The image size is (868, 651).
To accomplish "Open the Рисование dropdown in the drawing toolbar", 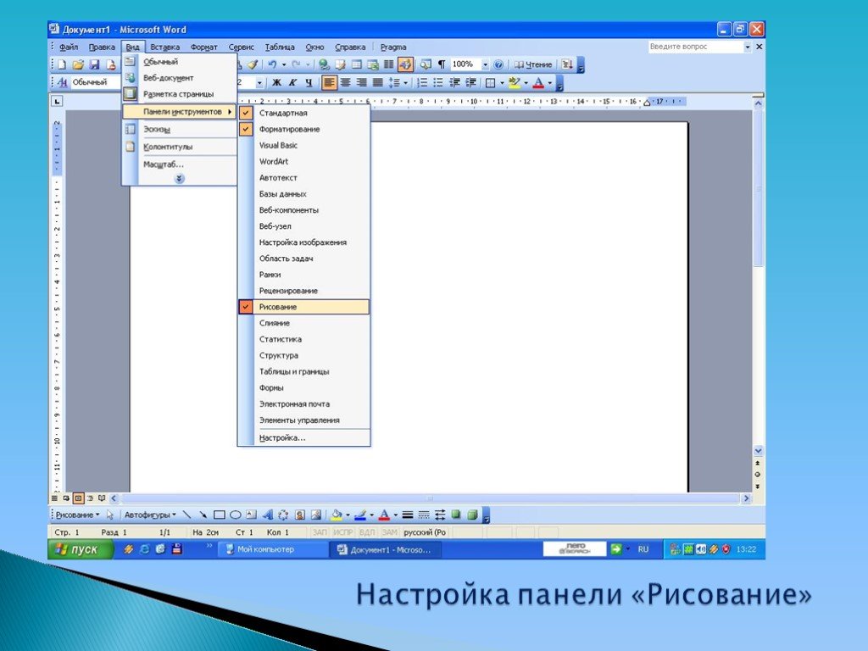I will 77,515.
